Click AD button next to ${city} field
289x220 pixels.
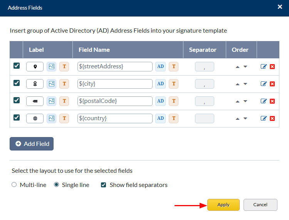pos(160,84)
